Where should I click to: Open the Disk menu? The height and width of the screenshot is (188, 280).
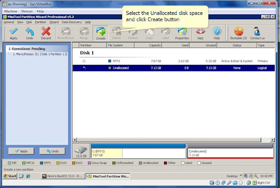[29, 22]
